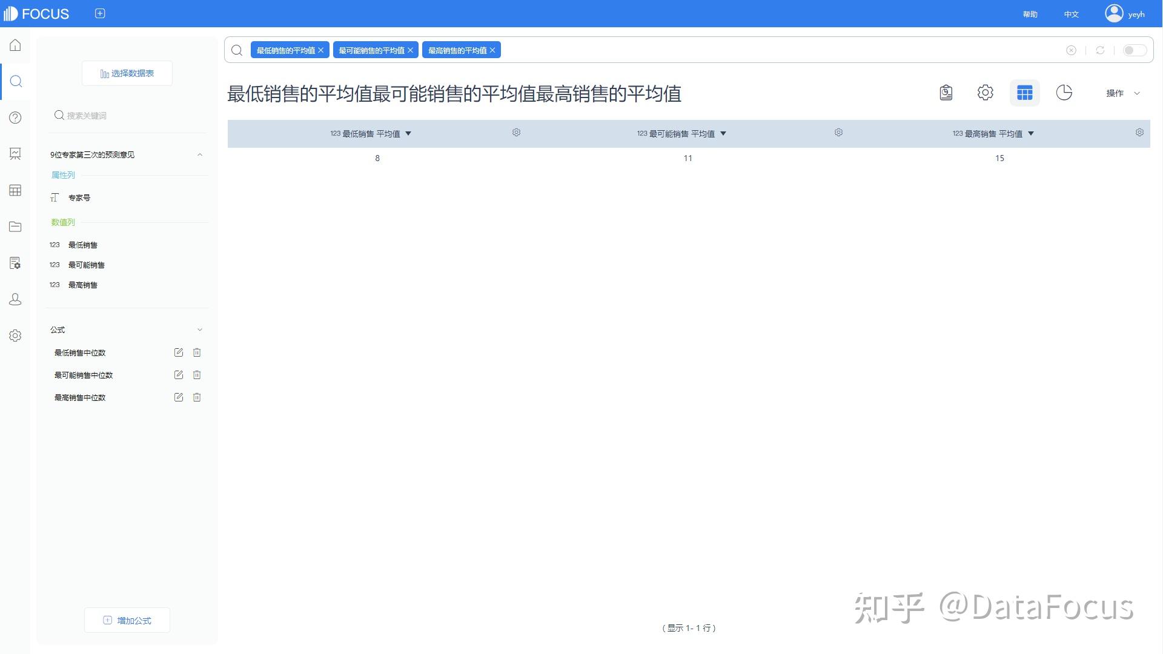
Task: Open settings gear for 最可能销售 column
Action: (x=838, y=133)
